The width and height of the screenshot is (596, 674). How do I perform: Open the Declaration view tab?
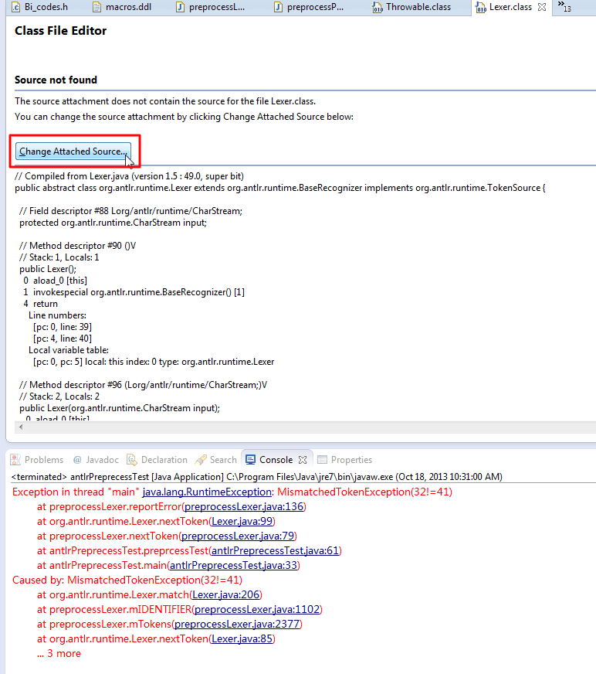tap(157, 459)
